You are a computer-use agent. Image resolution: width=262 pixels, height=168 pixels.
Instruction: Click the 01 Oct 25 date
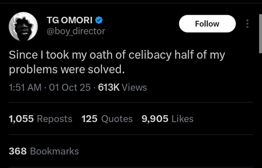click(70, 87)
